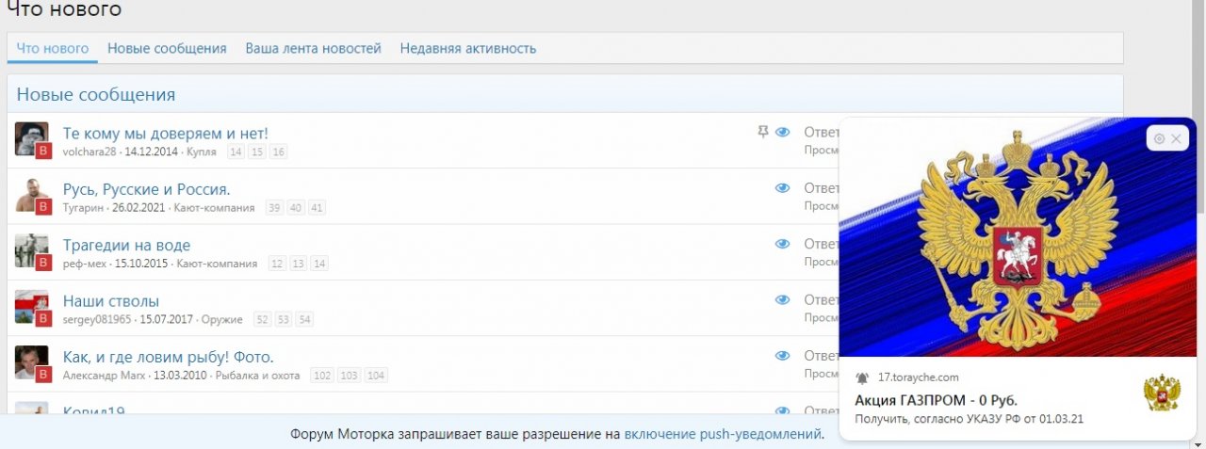
Task: Click the date 14.12.2014 under first thread
Action: (x=152, y=152)
